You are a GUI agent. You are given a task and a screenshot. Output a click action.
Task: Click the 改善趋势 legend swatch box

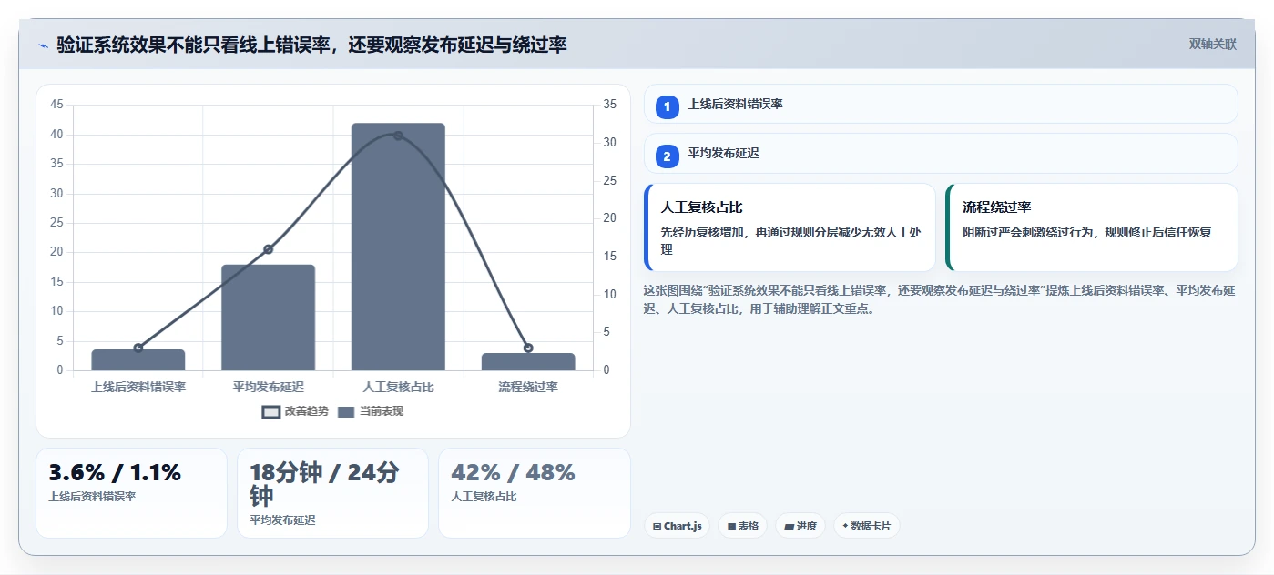coord(270,412)
